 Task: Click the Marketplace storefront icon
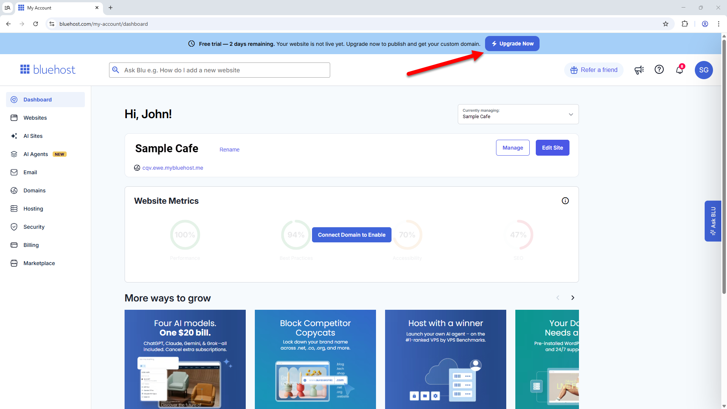(14, 263)
